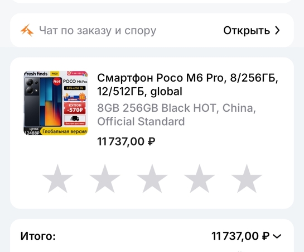Rate the product five stars
Viewport: 304px width, 252px height.
(247, 179)
